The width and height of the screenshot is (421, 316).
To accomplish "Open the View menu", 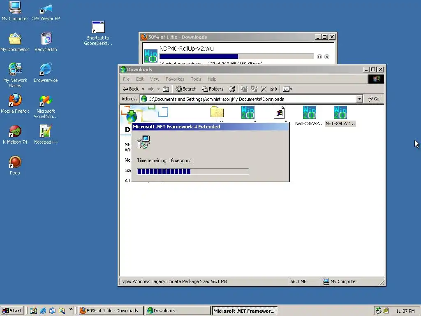I will click(x=155, y=79).
